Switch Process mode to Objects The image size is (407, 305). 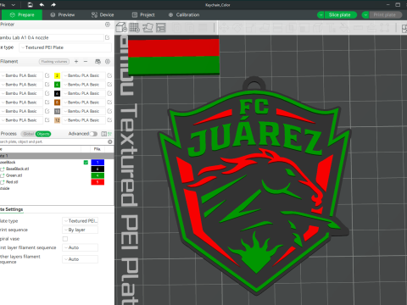(x=43, y=134)
